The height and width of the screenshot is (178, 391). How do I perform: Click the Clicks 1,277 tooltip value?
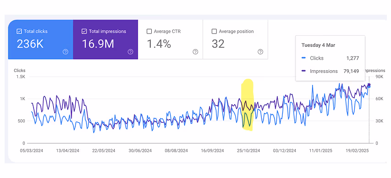(x=352, y=58)
